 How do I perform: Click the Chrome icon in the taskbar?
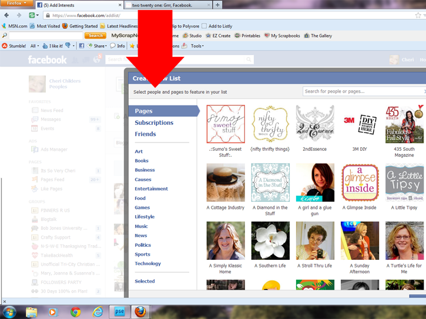[x=75, y=311]
